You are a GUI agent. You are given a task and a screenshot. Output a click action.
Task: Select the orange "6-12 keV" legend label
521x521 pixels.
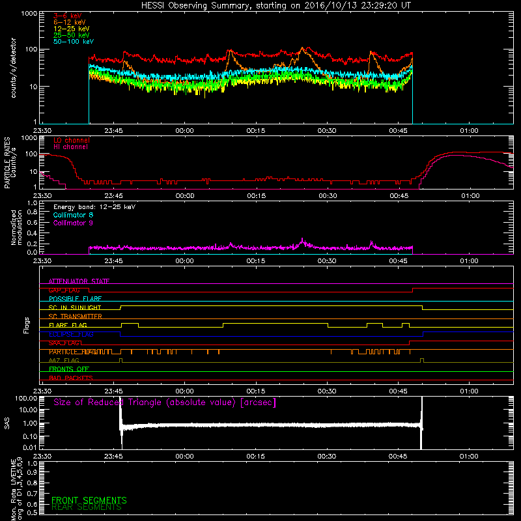pyautogui.click(x=70, y=22)
